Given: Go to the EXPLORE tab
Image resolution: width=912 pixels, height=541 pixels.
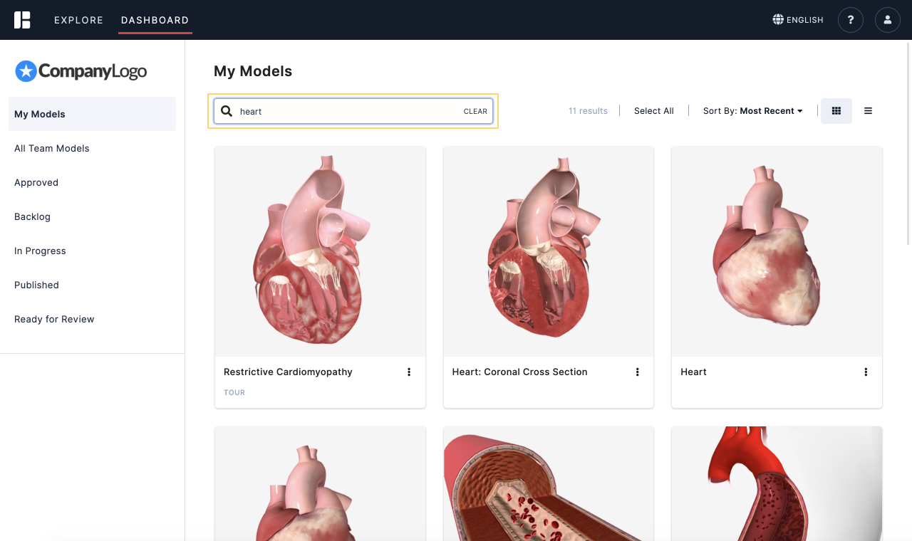Looking at the screenshot, I should tap(79, 20).
